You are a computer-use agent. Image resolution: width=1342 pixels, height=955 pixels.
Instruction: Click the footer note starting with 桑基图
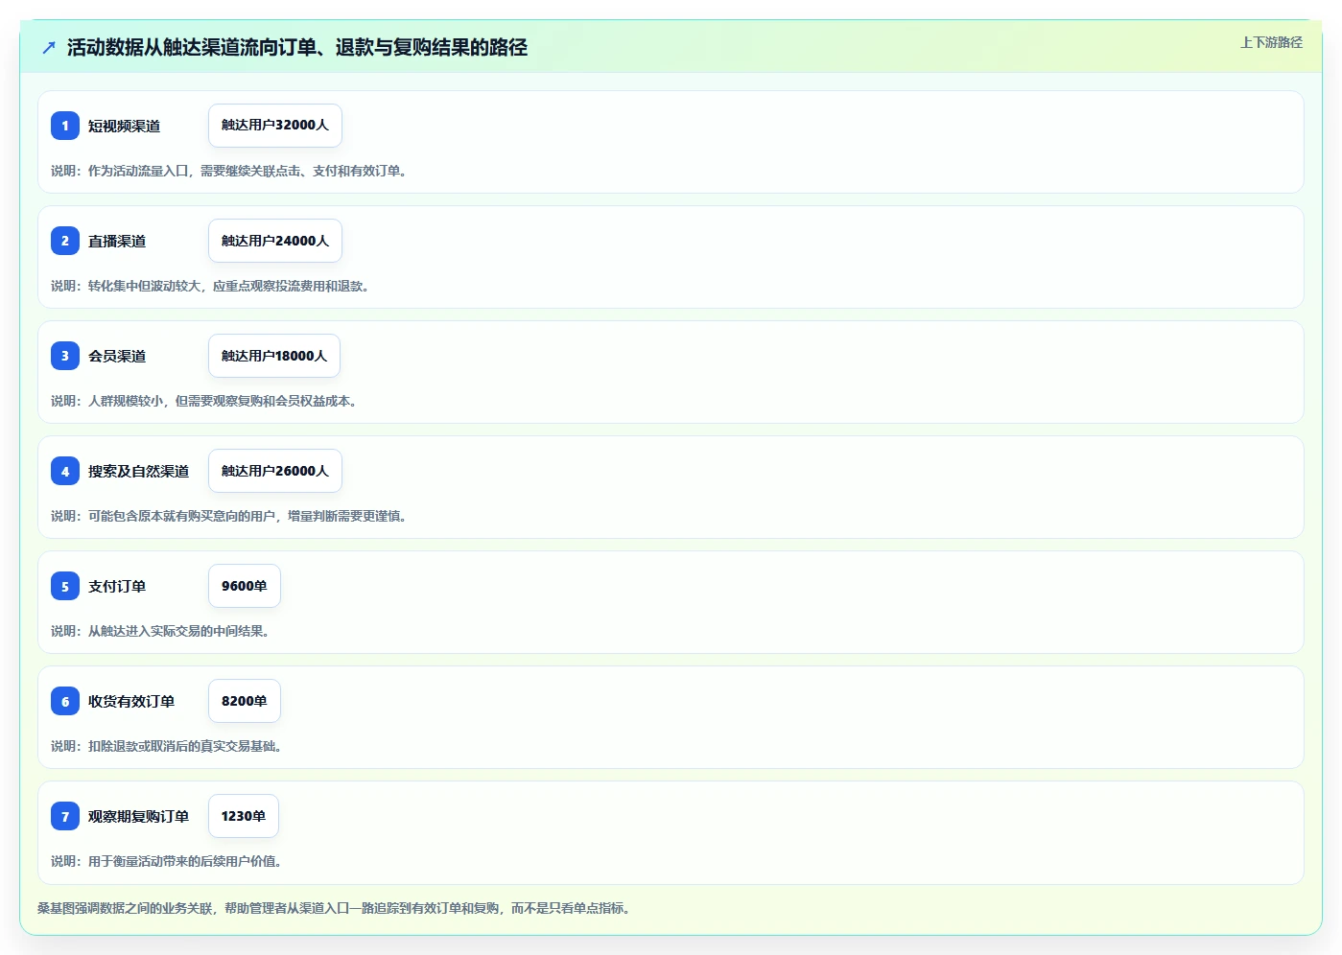pyautogui.click(x=337, y=908)
